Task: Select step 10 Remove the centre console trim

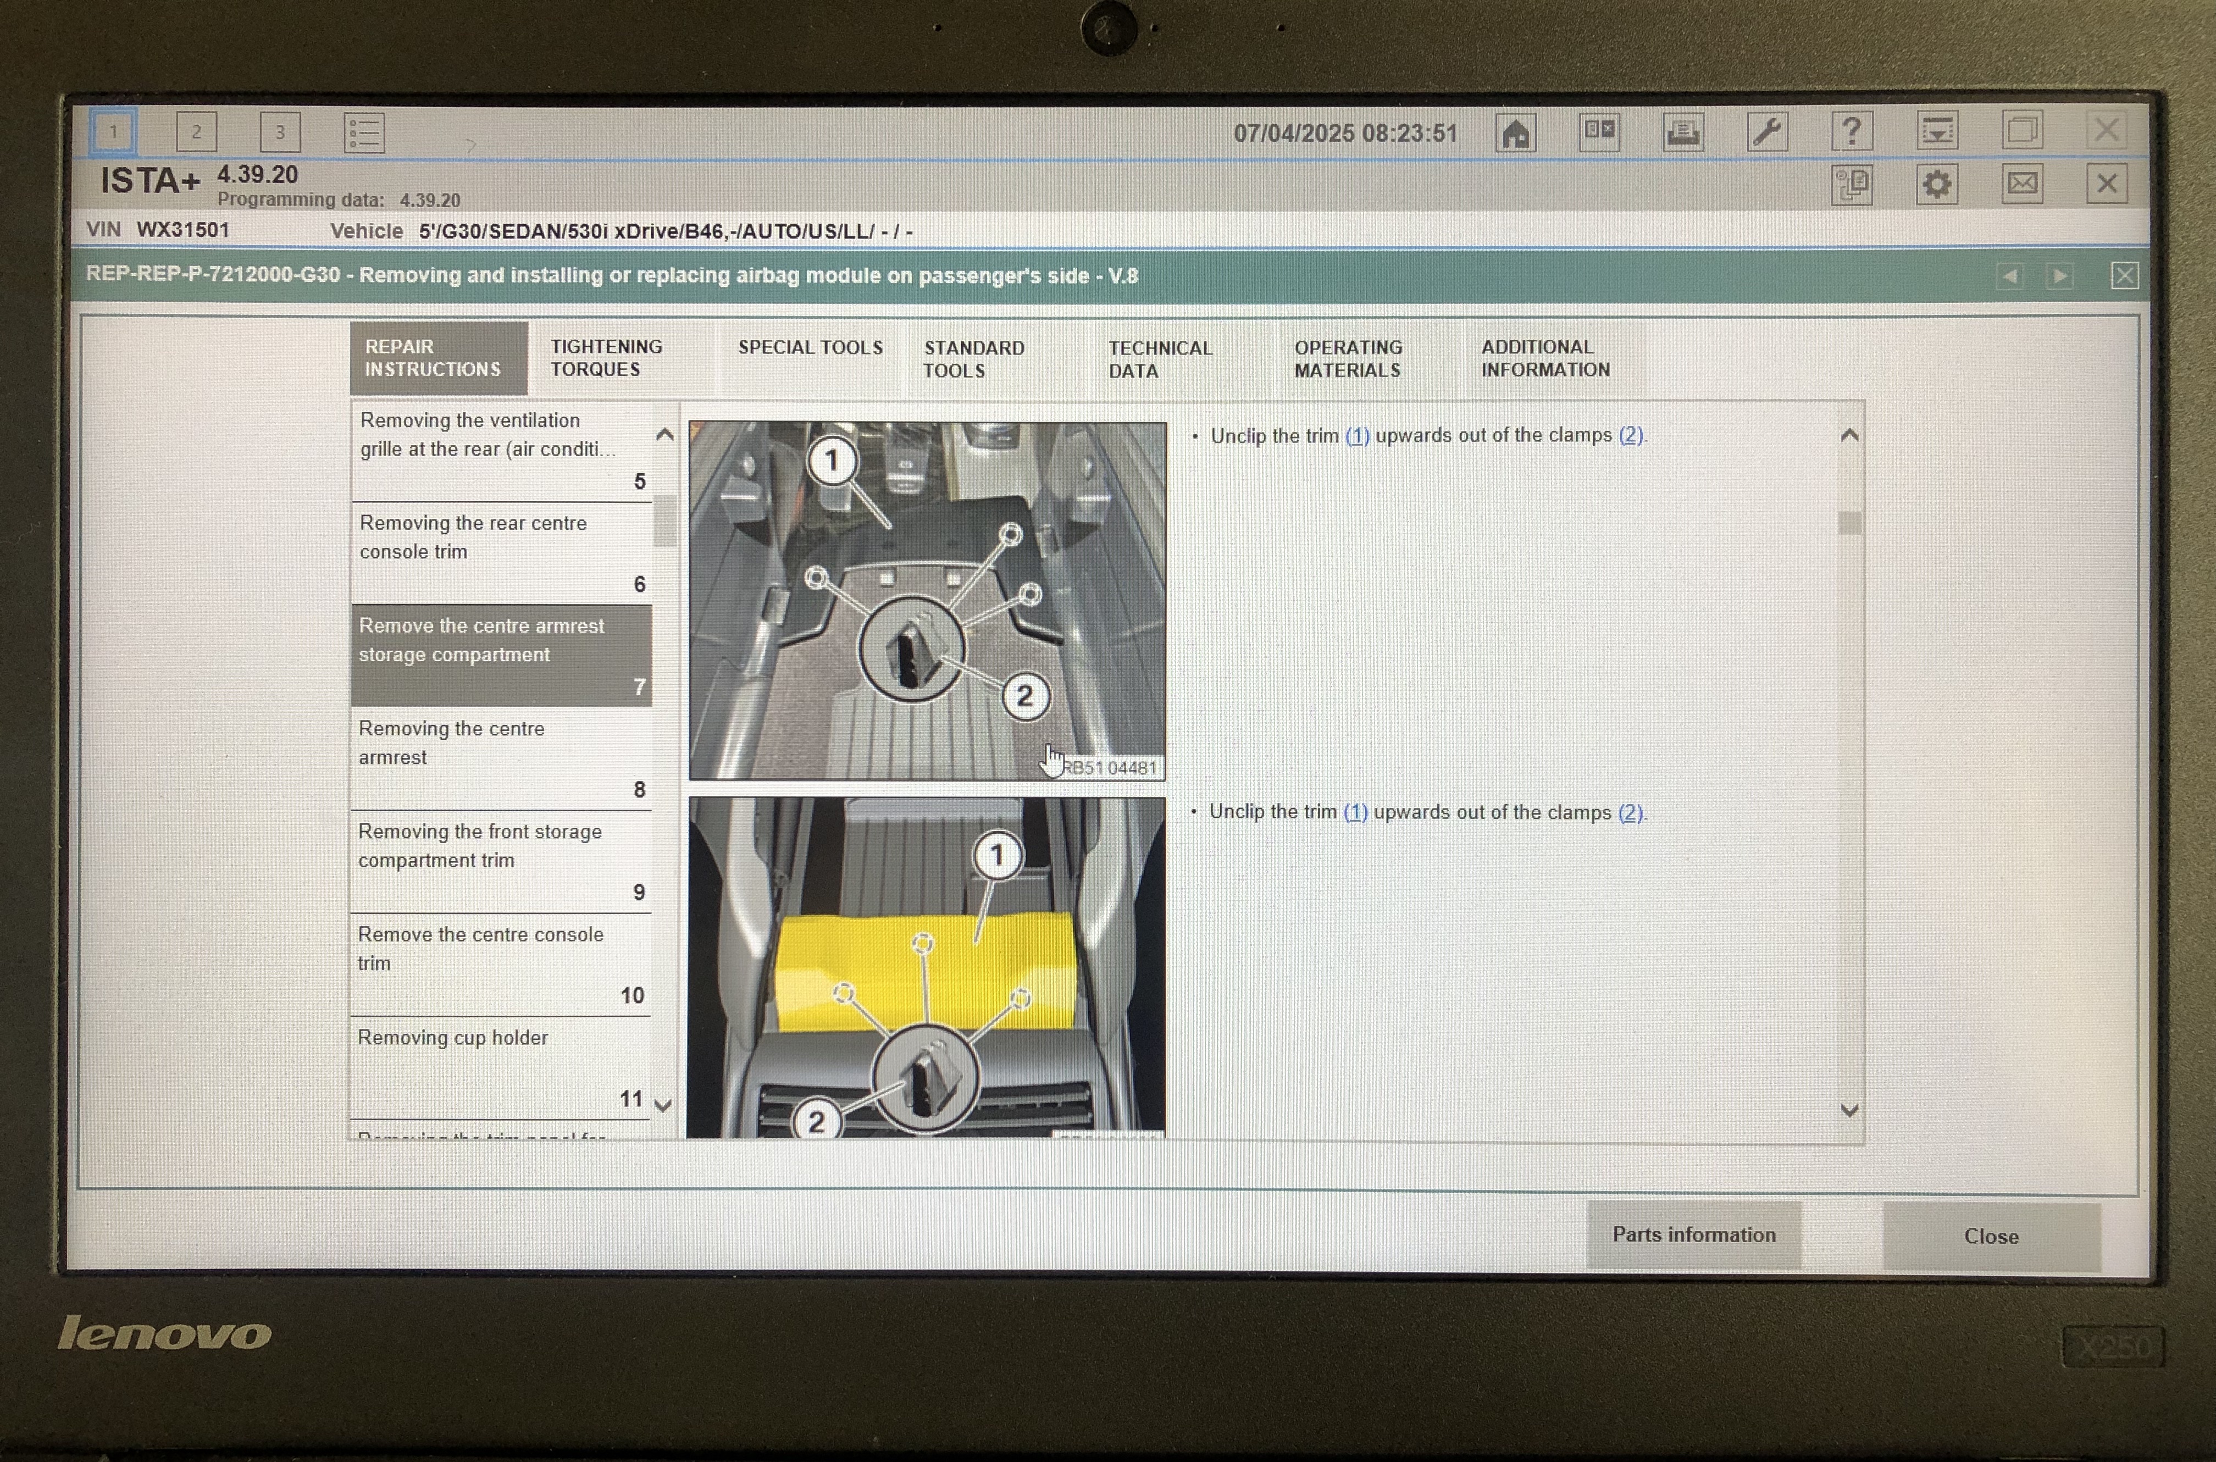Action: tap(501, 965)
